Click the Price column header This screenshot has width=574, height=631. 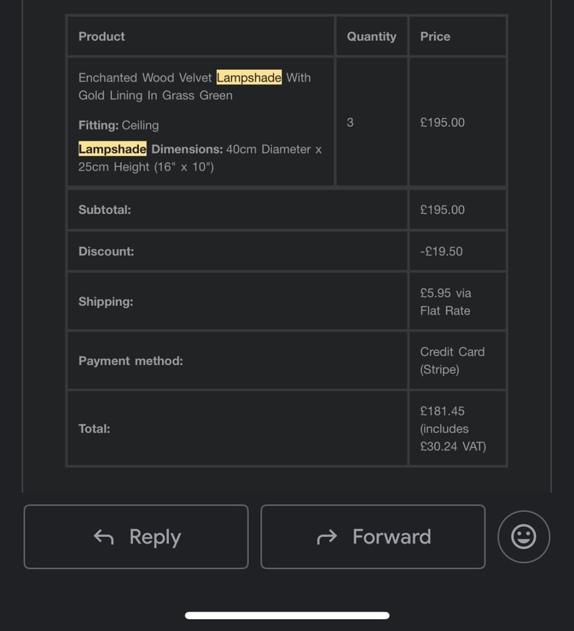click(435, 36)
